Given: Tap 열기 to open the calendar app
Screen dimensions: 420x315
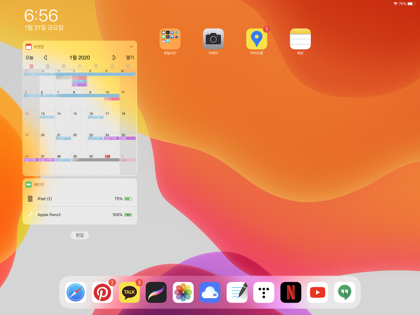Looking at the screenshot, I should pyautogui.click(x=130, y=58).
